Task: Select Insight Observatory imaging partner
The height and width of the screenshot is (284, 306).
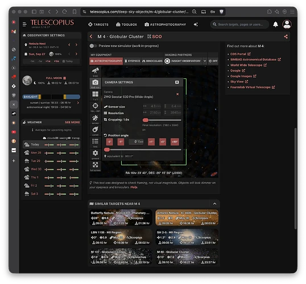Action: coord(183,61)
